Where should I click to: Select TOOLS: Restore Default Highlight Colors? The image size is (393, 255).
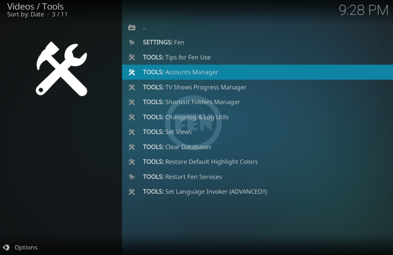coord(257,162)
